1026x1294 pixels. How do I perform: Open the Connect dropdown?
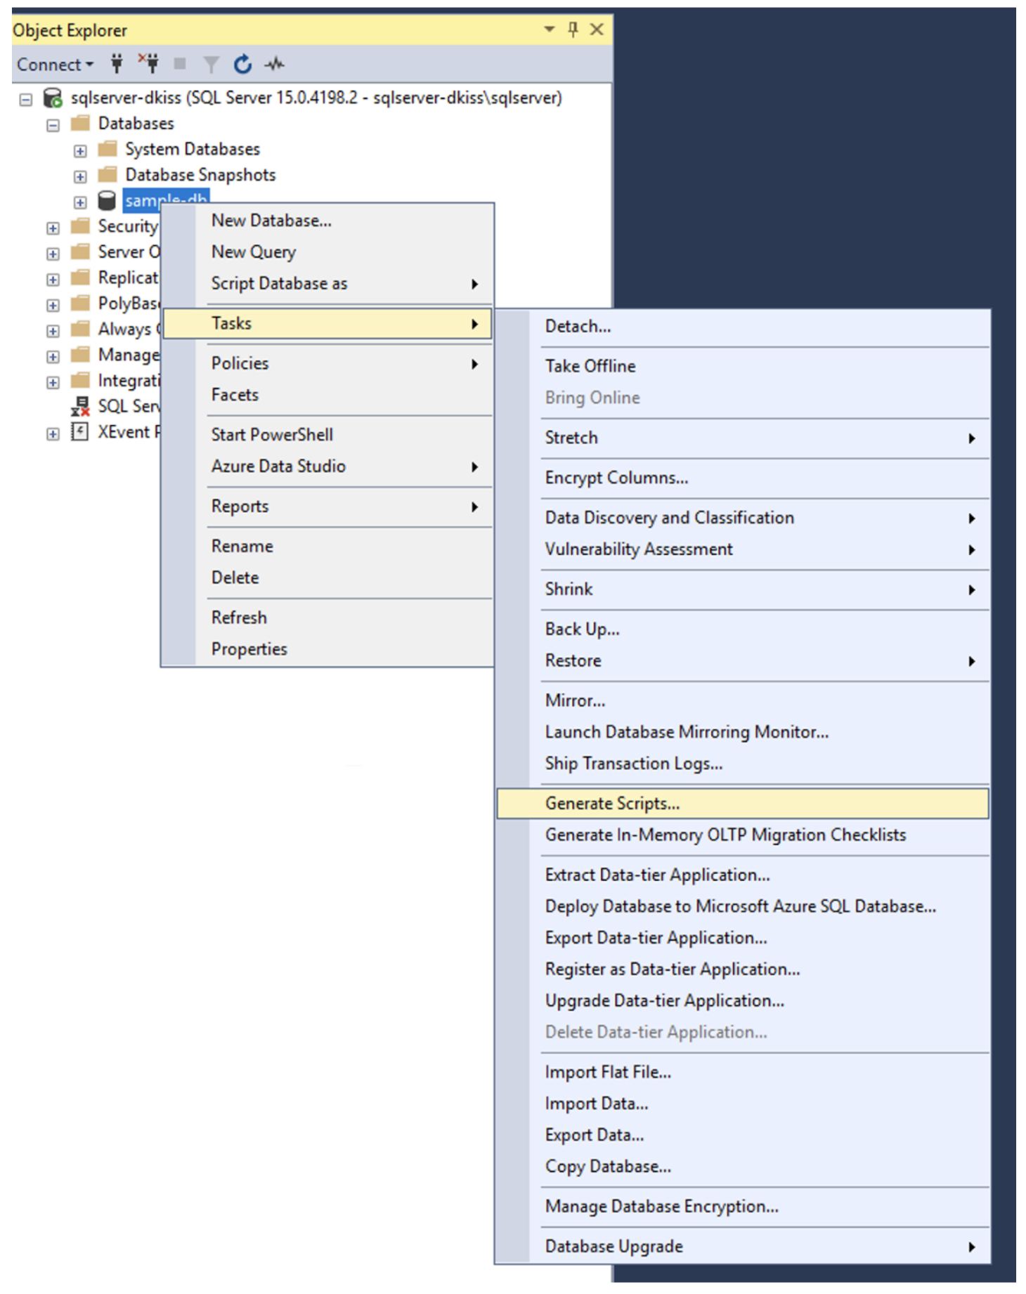pos(55,65)
